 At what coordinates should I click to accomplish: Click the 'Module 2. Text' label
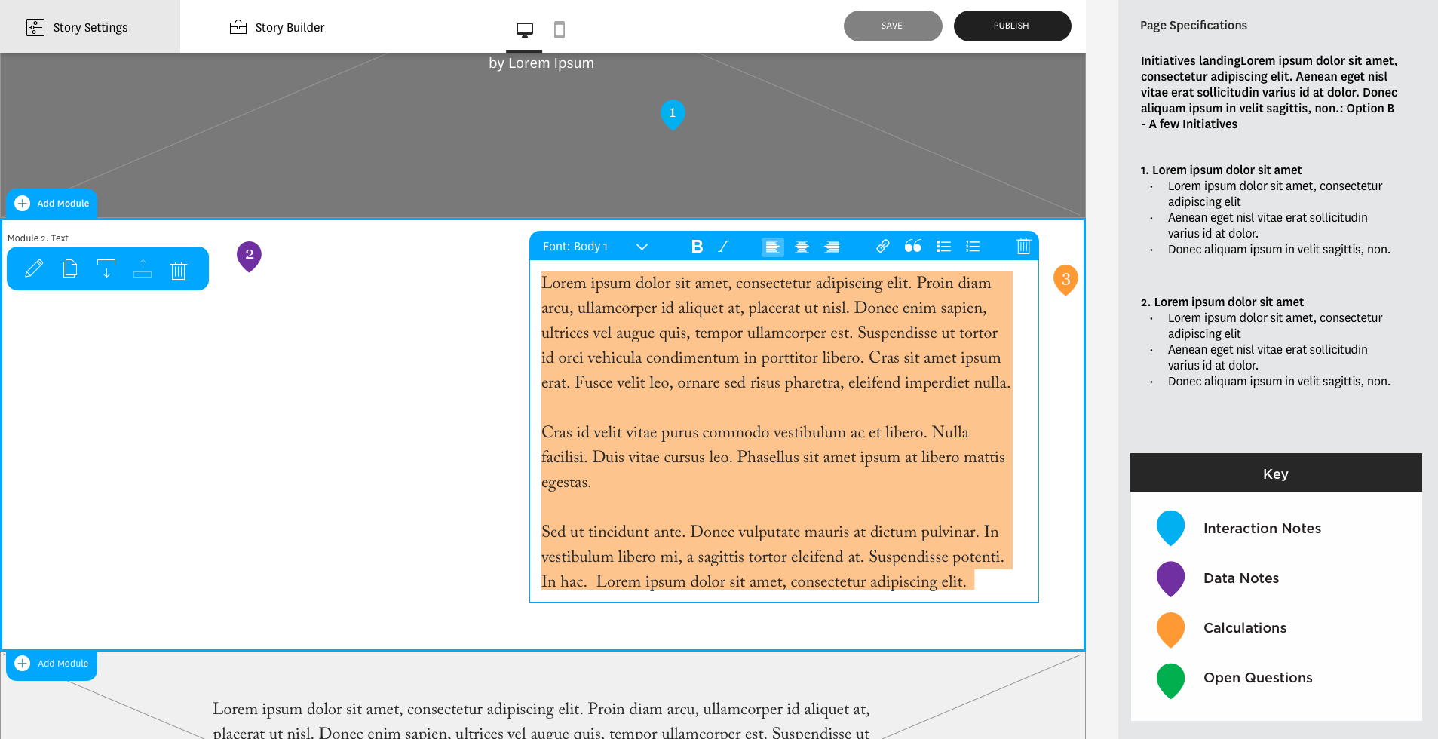click(x=38, y=238)
